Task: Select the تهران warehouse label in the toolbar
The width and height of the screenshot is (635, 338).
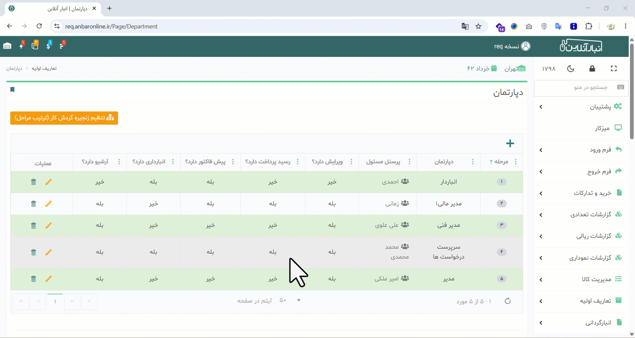Action: coord(515,68)
